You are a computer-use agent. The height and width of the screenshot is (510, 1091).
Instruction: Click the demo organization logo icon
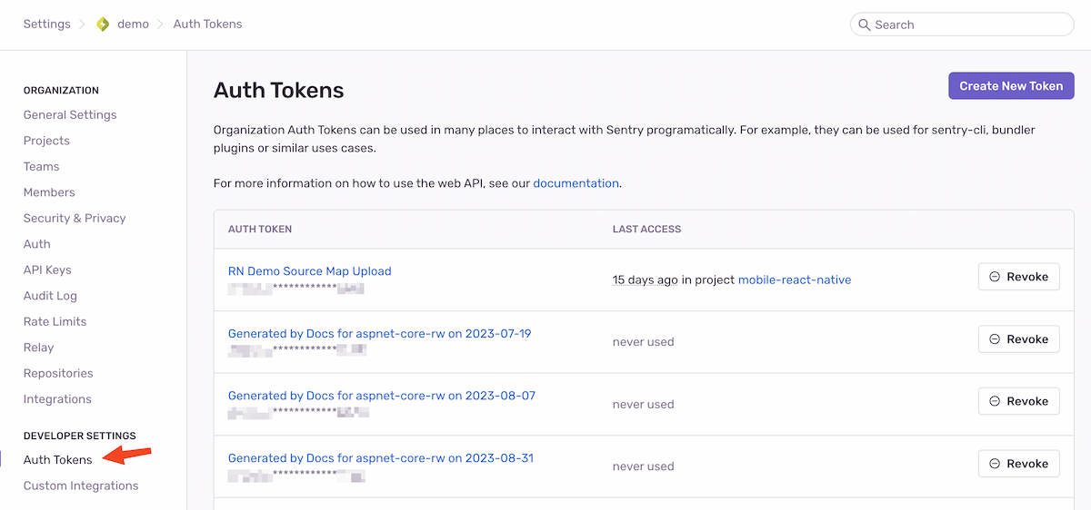[103, 25]
